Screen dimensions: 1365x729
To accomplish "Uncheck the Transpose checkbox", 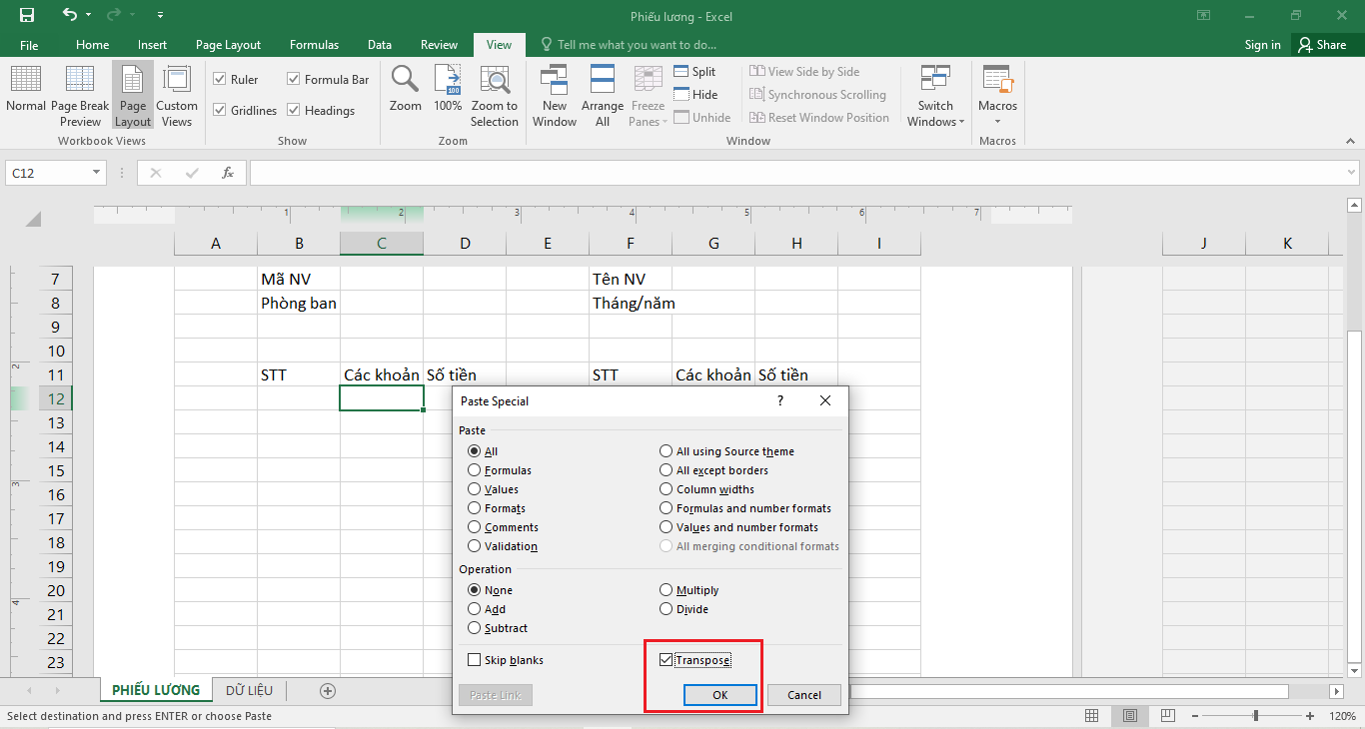I will click(667, 660).
